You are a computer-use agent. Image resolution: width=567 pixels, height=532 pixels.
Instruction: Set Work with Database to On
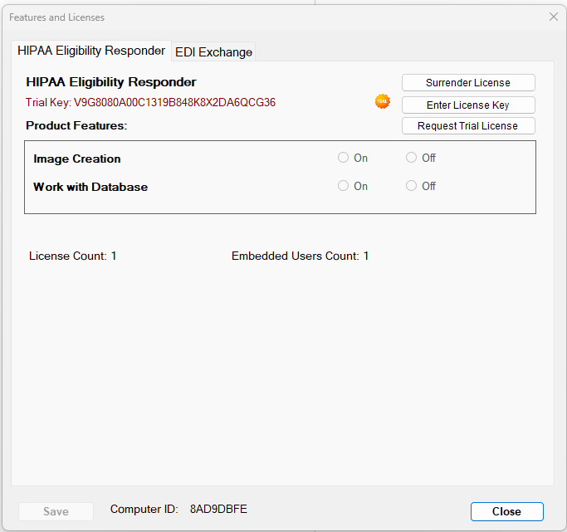[353, 186]
